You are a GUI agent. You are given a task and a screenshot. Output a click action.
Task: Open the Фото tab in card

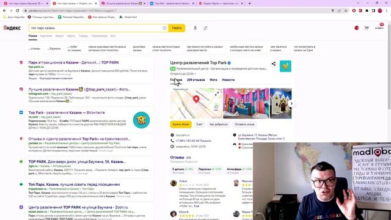[x=213, y=80]
